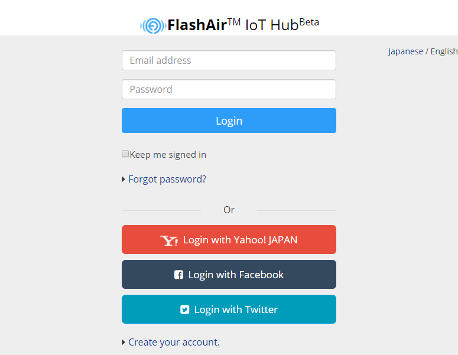Click the FlashAir IoT Hub title text

(233, 25)
